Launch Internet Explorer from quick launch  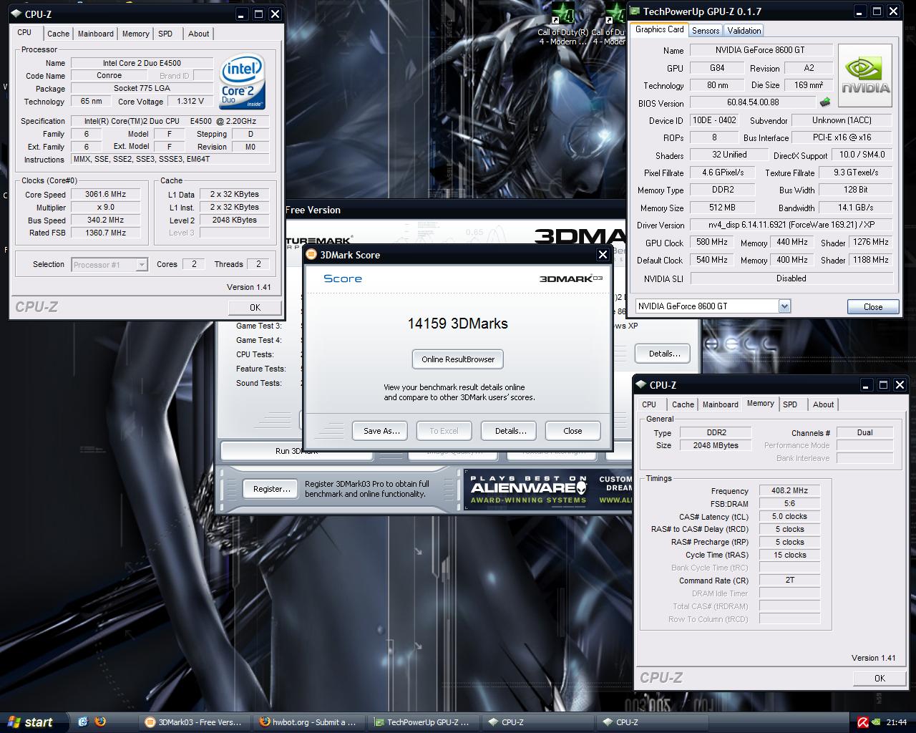tap(82, 722)
